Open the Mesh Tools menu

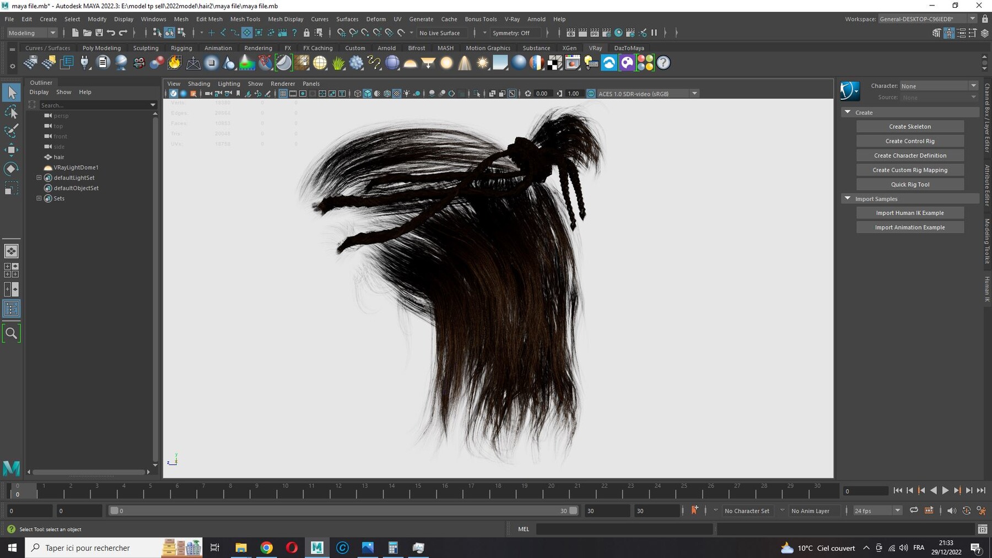[x=245, y=19]
